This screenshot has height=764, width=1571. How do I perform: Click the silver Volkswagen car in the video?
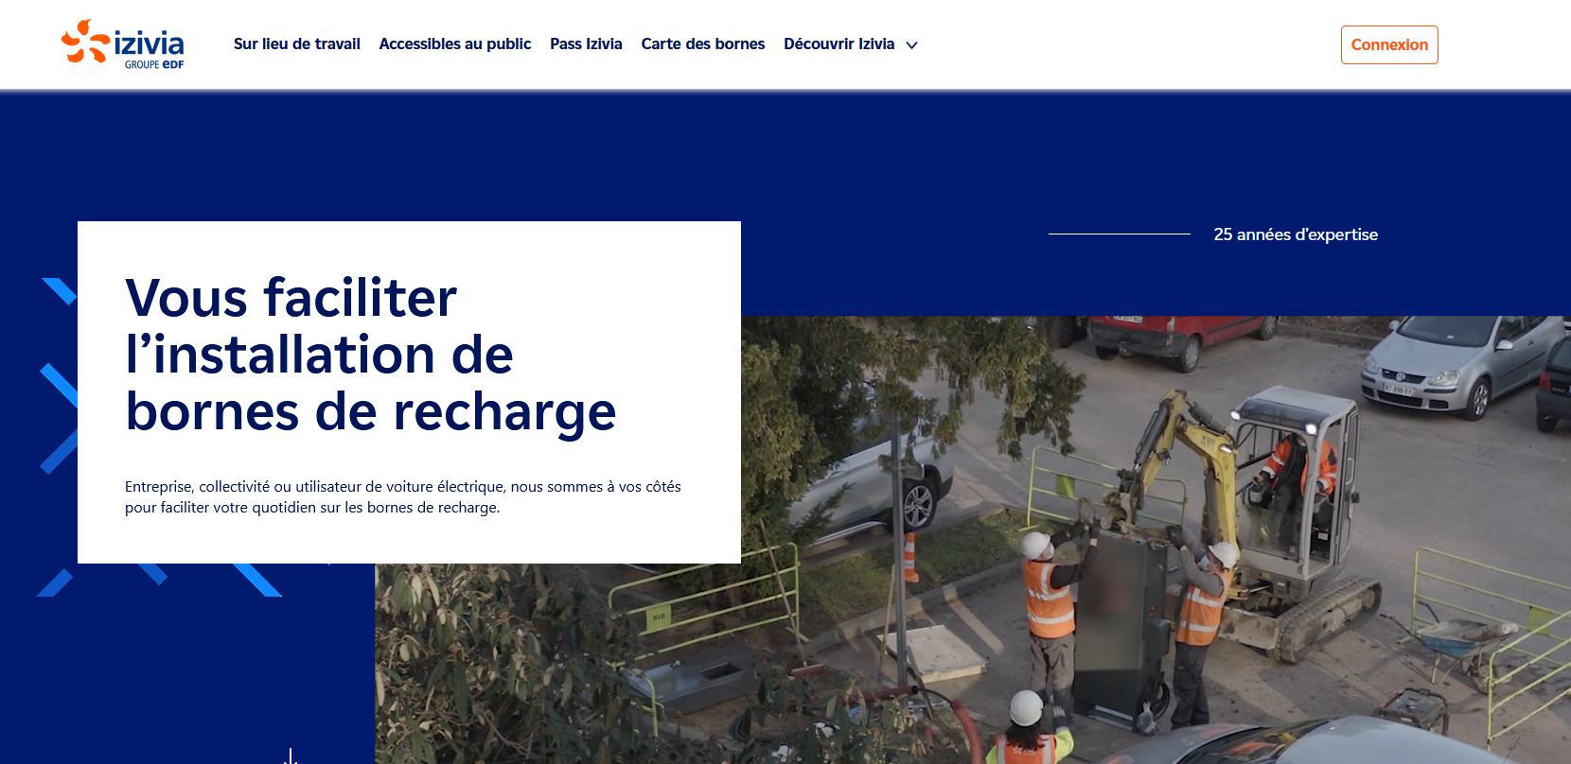1457,364
